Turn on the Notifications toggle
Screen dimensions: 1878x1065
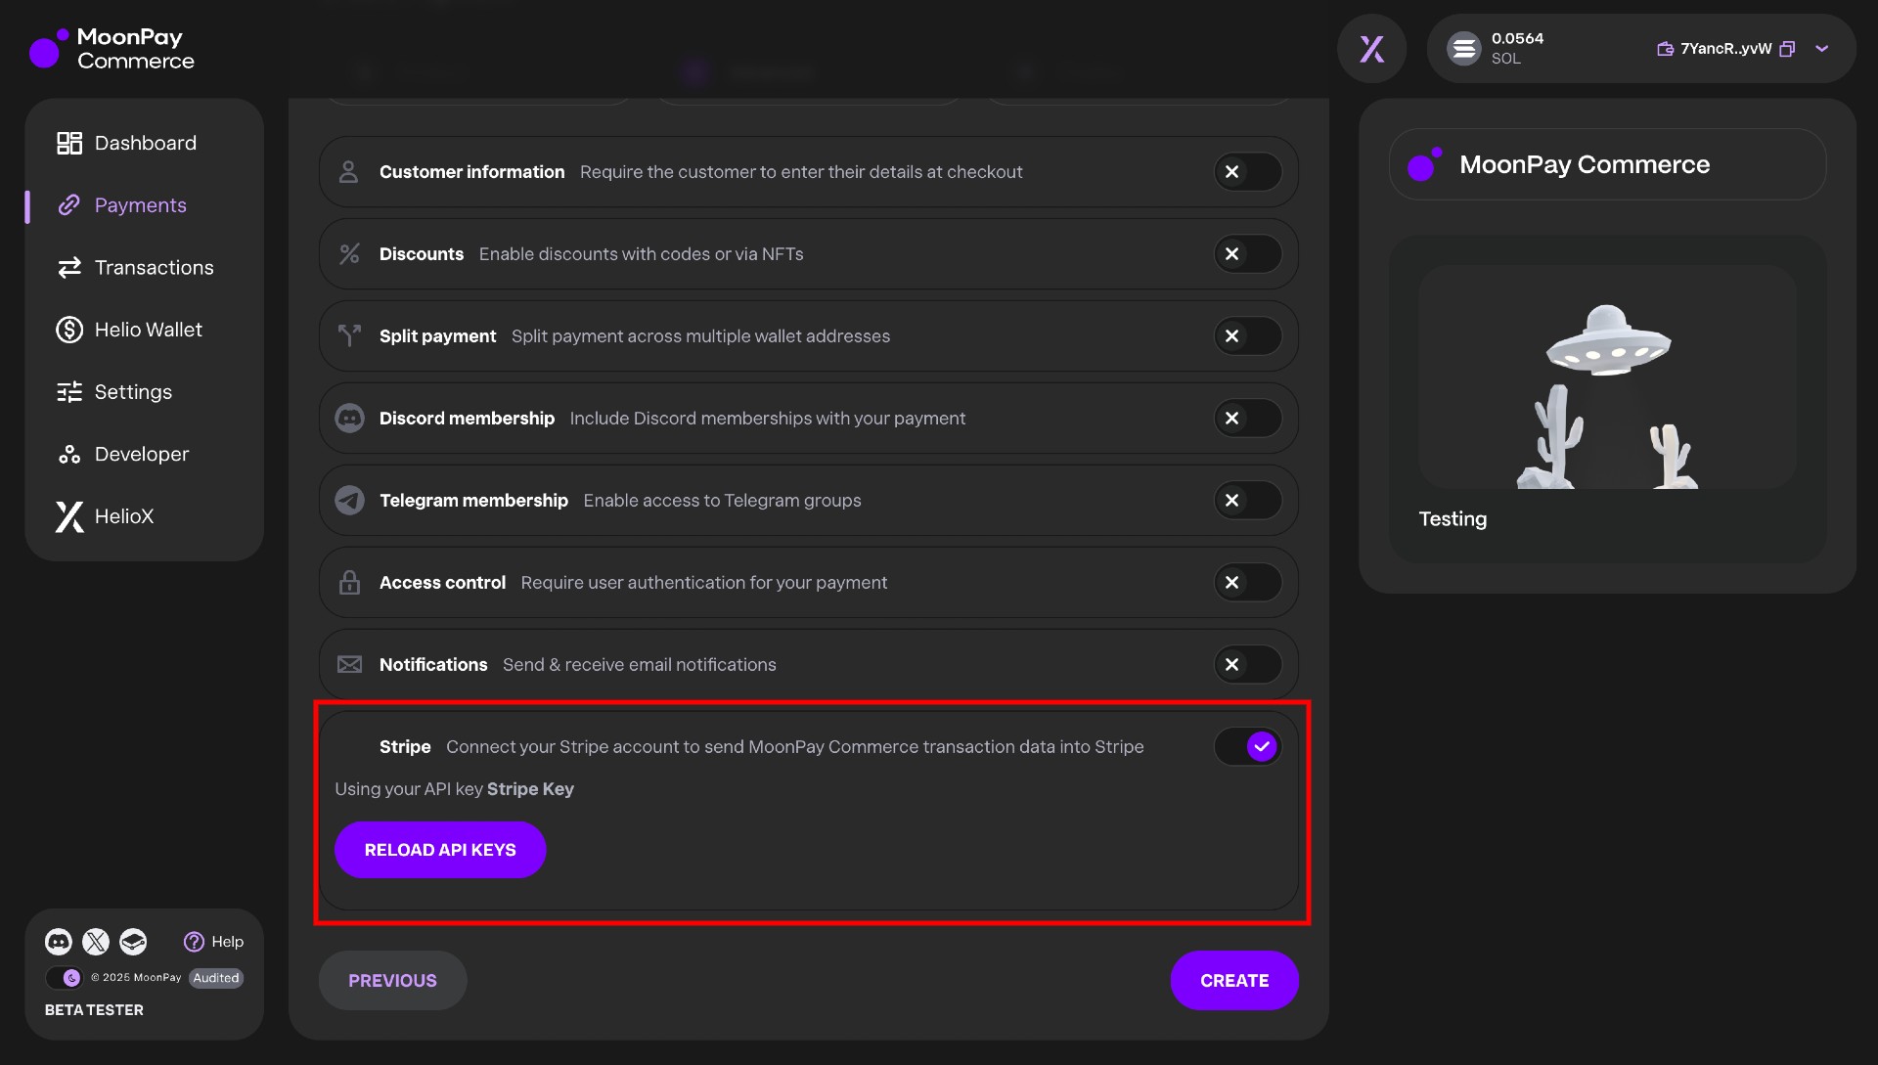(1247, 665)
